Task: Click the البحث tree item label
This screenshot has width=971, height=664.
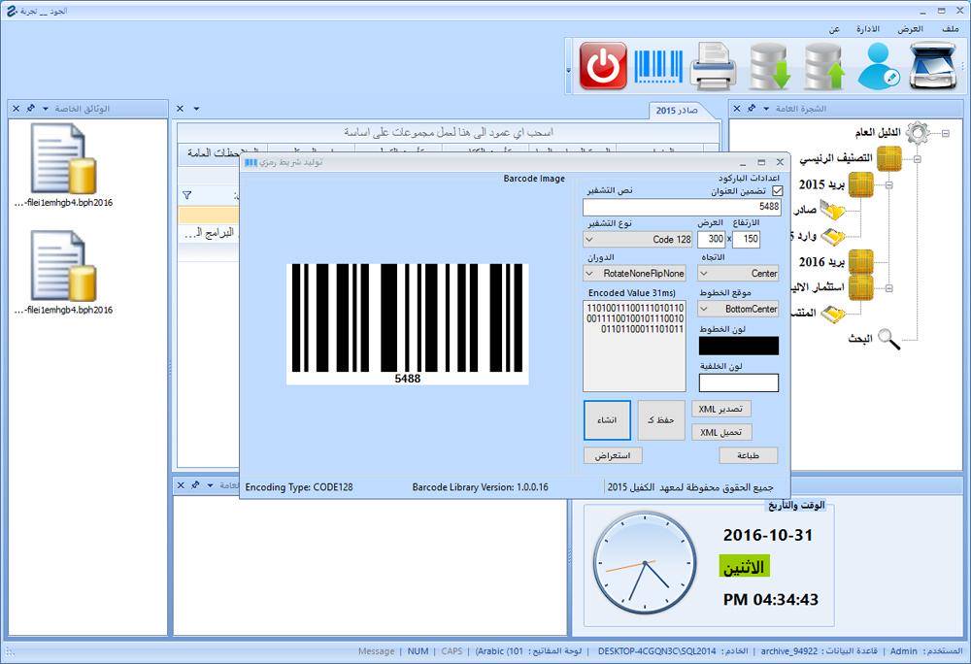Action: pos(860,339)
